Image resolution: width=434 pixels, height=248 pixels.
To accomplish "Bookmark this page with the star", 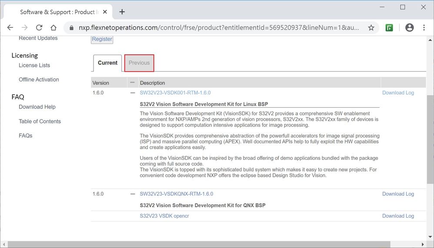I will (x=371, y=27).
